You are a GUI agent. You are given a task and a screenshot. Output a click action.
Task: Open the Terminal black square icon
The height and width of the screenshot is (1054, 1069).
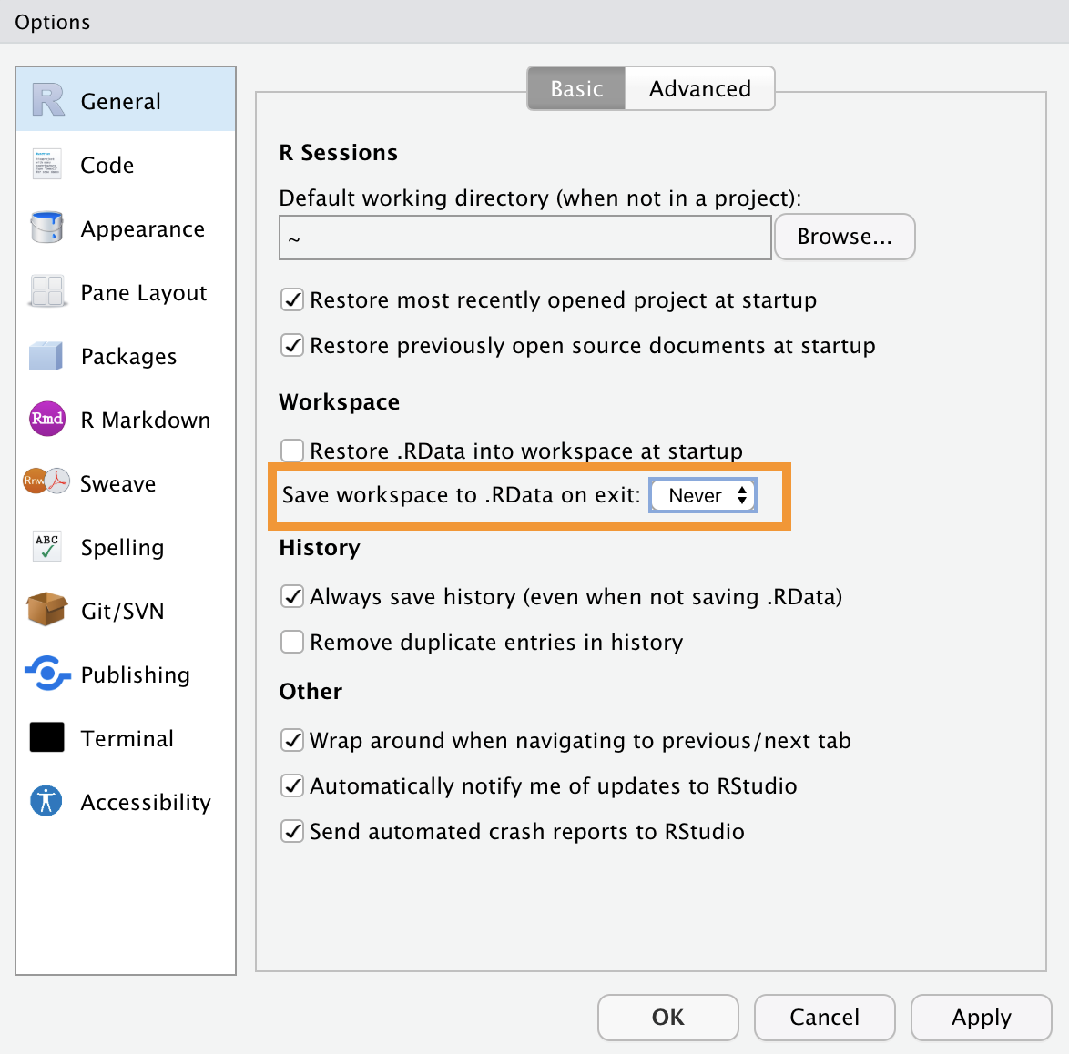pos(47,737)
